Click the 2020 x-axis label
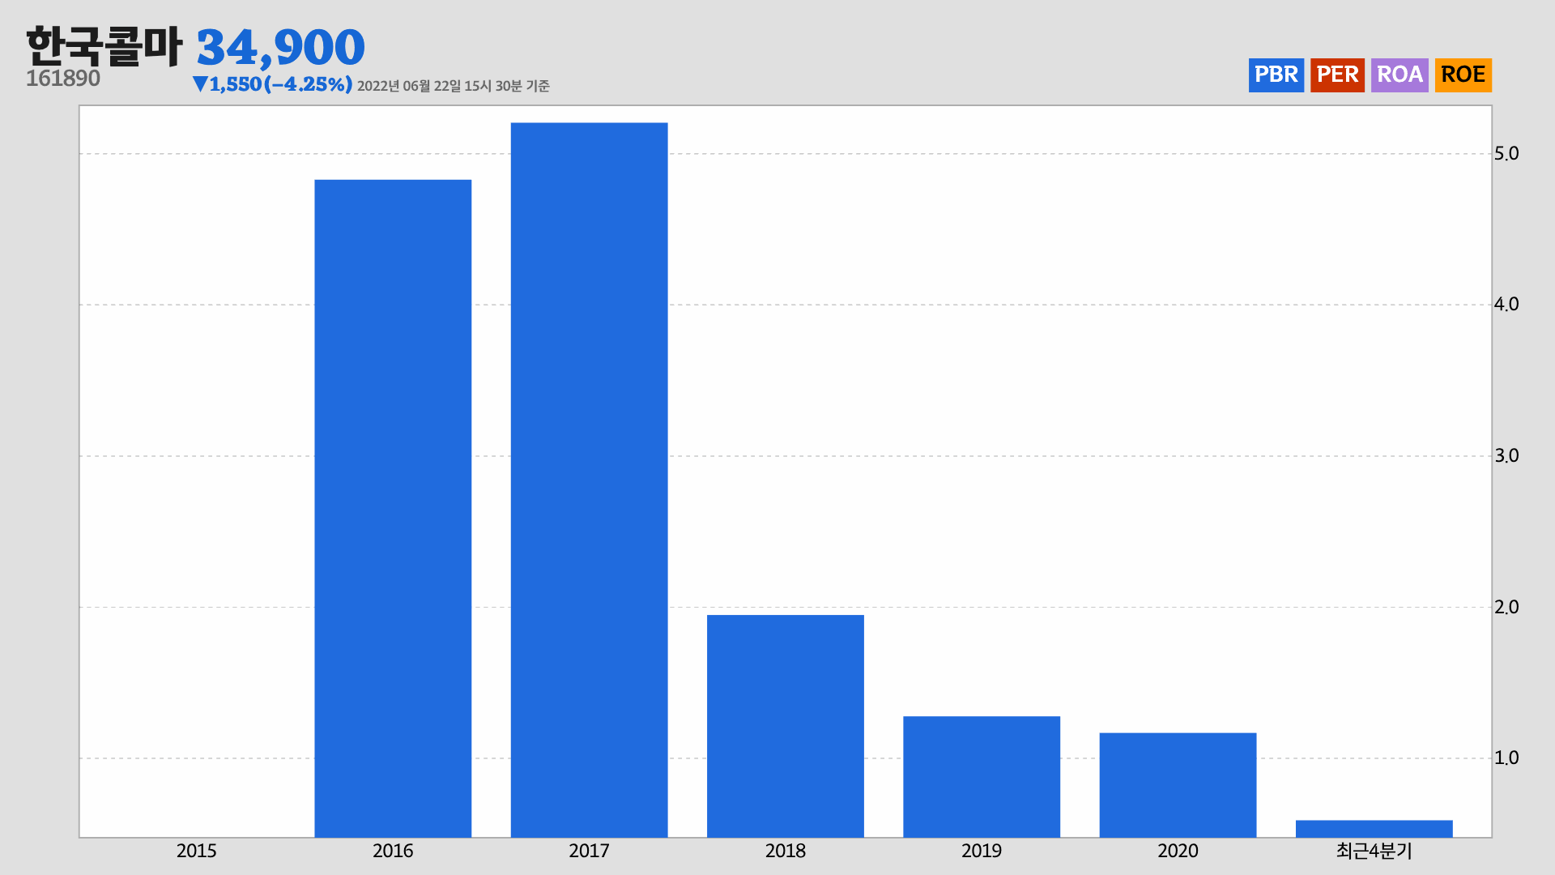This screenshot has width=1555, height=875. pyautogui.click(x=1178, y=851)
